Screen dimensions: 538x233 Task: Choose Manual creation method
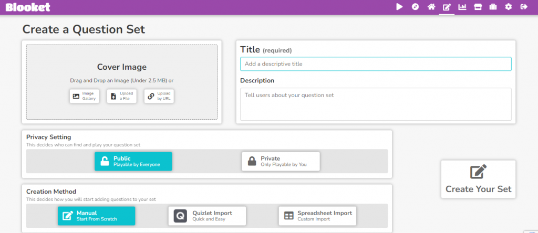[x=97, y=216]
